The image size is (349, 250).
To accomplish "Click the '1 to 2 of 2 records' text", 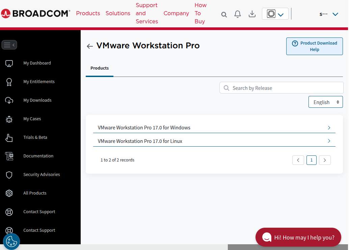I will coord(117,160).
